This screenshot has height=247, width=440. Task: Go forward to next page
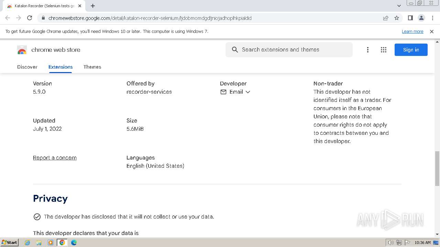(19, 18)
